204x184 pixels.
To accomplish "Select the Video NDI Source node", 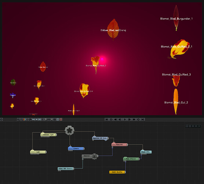I will [x=66, y=169].
